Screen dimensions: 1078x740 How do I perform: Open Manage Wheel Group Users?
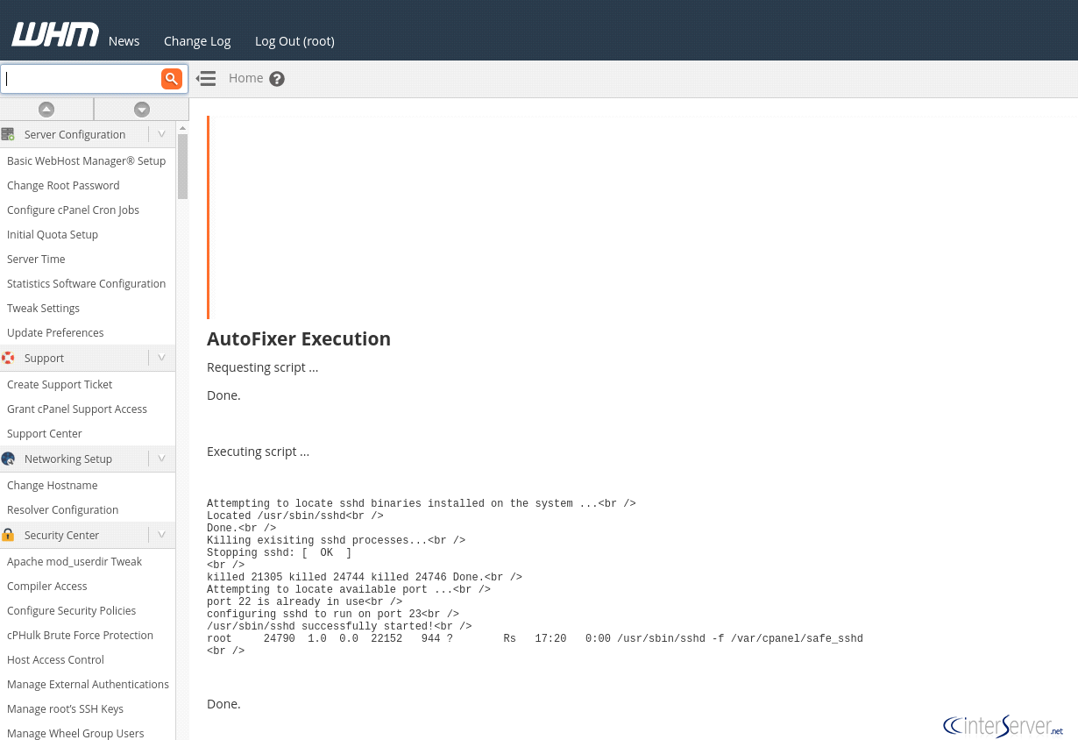(x=75, y=733)
